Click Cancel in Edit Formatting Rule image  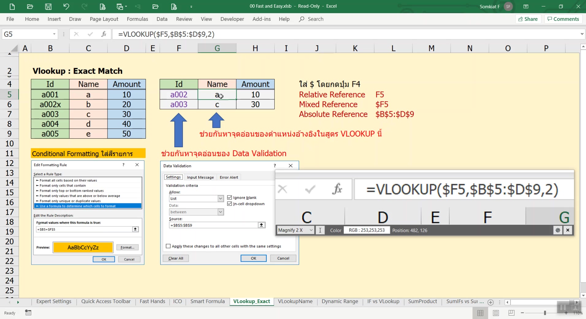129,259
